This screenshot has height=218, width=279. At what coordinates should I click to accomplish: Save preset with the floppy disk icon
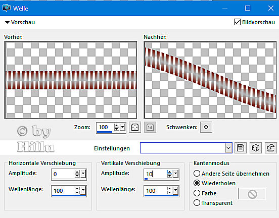click(x=241, y=148)
